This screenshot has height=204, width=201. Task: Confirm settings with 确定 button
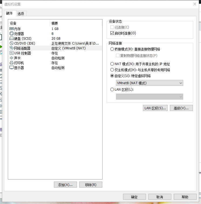[x=134, y=197]
